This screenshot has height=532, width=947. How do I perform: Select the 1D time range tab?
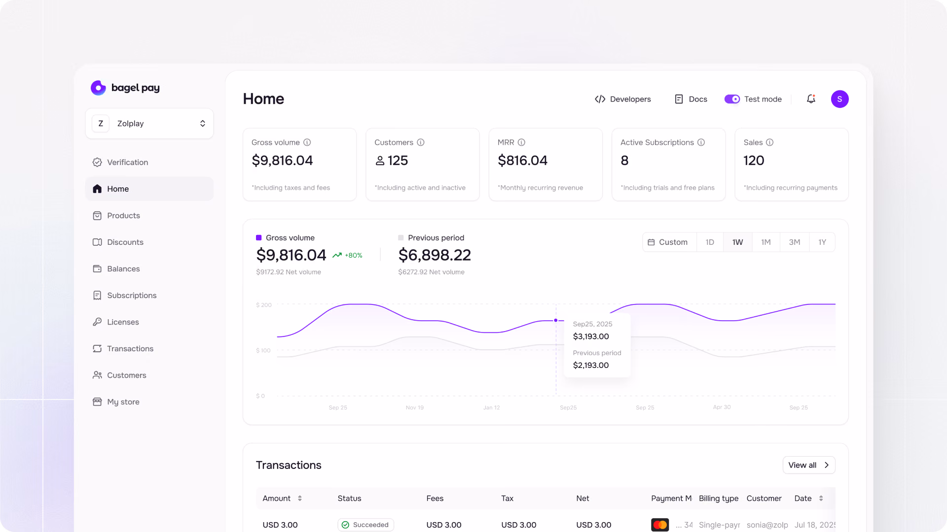[710, 242]
